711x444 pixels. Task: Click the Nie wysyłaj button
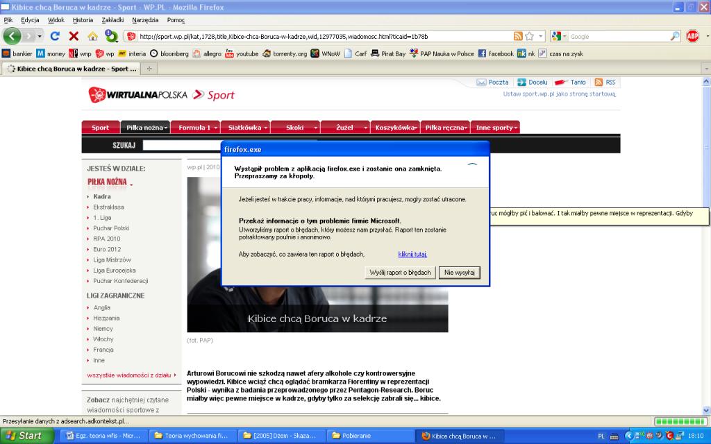[x=460, y=272]
